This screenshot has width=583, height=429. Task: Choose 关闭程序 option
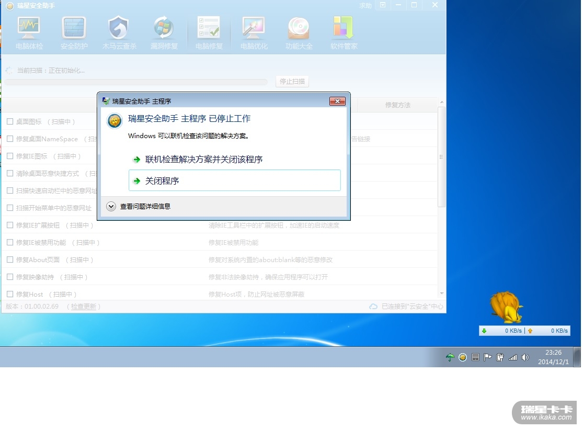click(x=235, y=180)
